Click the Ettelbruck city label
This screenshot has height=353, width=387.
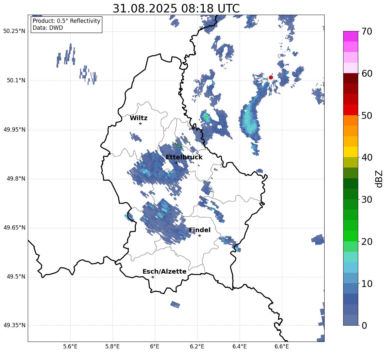click(x=184, y=157)
